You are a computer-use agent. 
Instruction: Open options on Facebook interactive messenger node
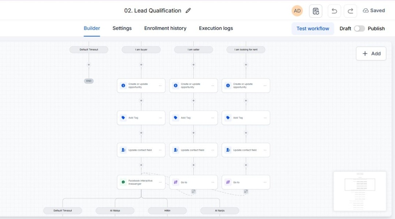(x=160, y=182)
